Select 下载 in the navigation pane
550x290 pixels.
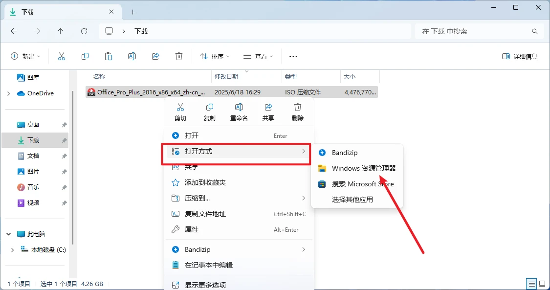tap(35, 140)
